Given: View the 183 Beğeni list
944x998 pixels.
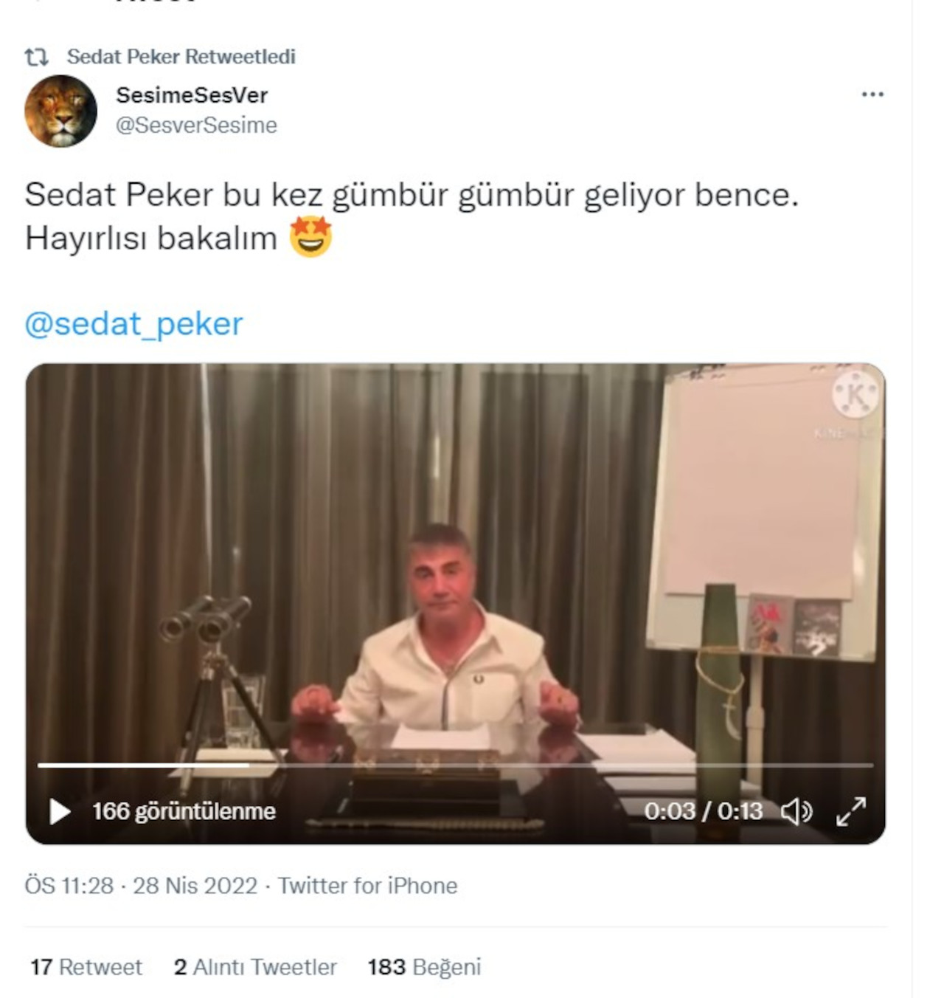Looking at the screenshot, I should pyautogui.click(x=424, y=967).
